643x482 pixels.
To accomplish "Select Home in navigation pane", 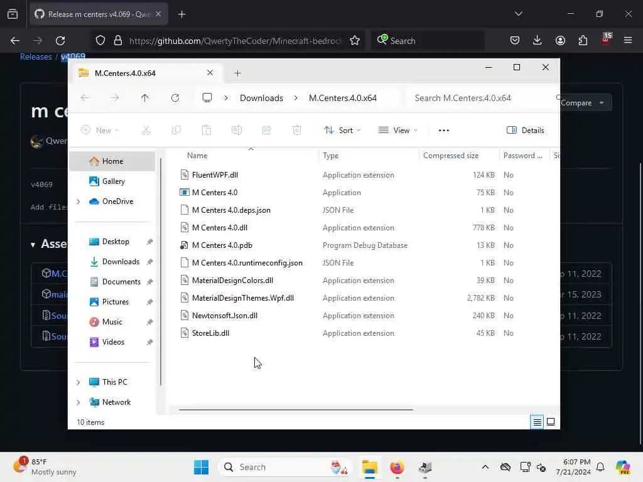I will coord(112,161).
